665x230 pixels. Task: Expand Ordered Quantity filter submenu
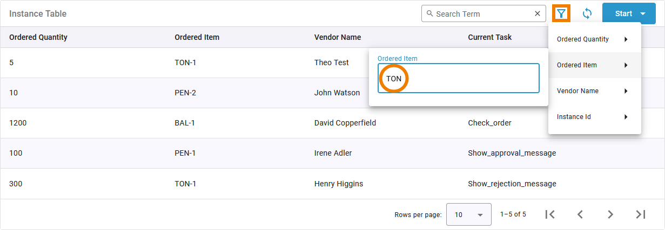(594, 39)
